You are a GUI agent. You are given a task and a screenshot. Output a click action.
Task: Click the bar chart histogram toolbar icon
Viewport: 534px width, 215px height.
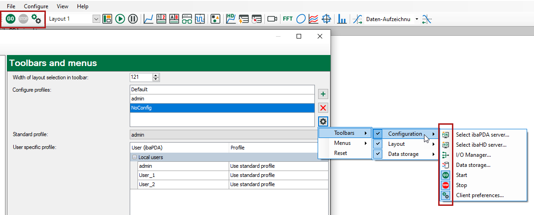[342, 19]
